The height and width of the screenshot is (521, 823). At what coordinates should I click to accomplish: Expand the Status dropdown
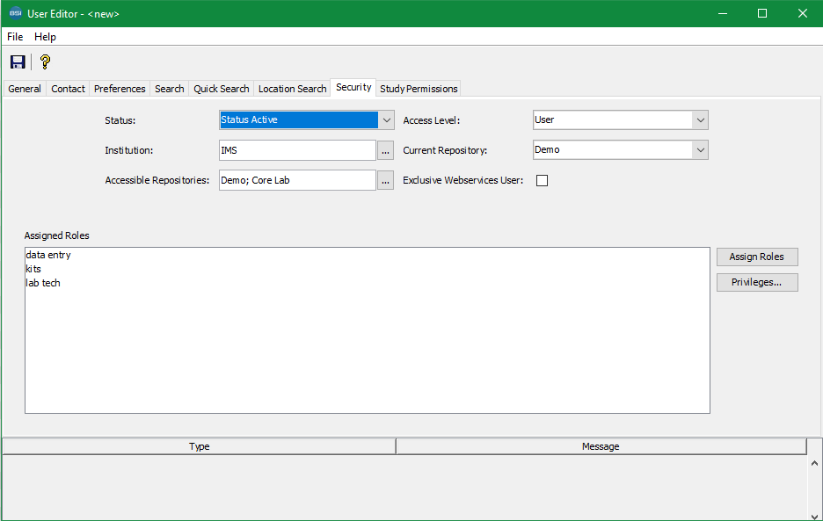coord(386,120)
